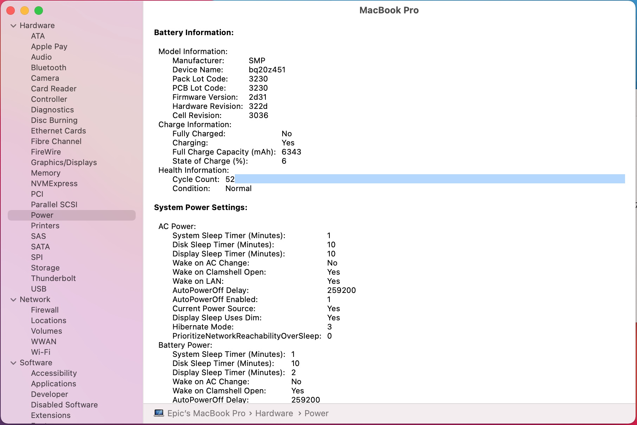Click Hardware in the path bar
Image resolution: width=637 pixels, height=425 pixels.
click(x=274, y=413)
